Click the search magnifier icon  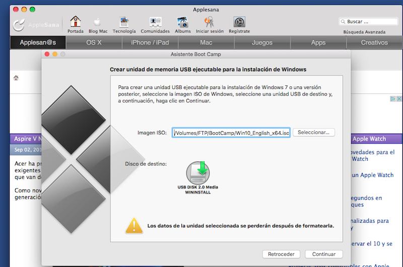[343, 22]
